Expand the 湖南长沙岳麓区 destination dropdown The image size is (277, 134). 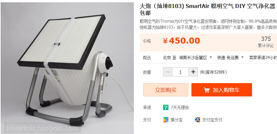tap(195, 58)
